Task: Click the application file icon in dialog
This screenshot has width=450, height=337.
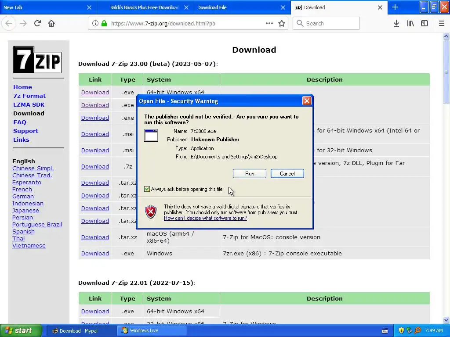Action: [x=151, y=135]
